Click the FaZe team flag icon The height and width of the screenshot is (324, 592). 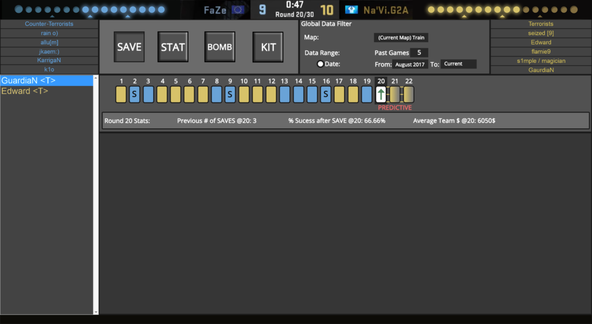pyautogui.click(x=238, y=10)
